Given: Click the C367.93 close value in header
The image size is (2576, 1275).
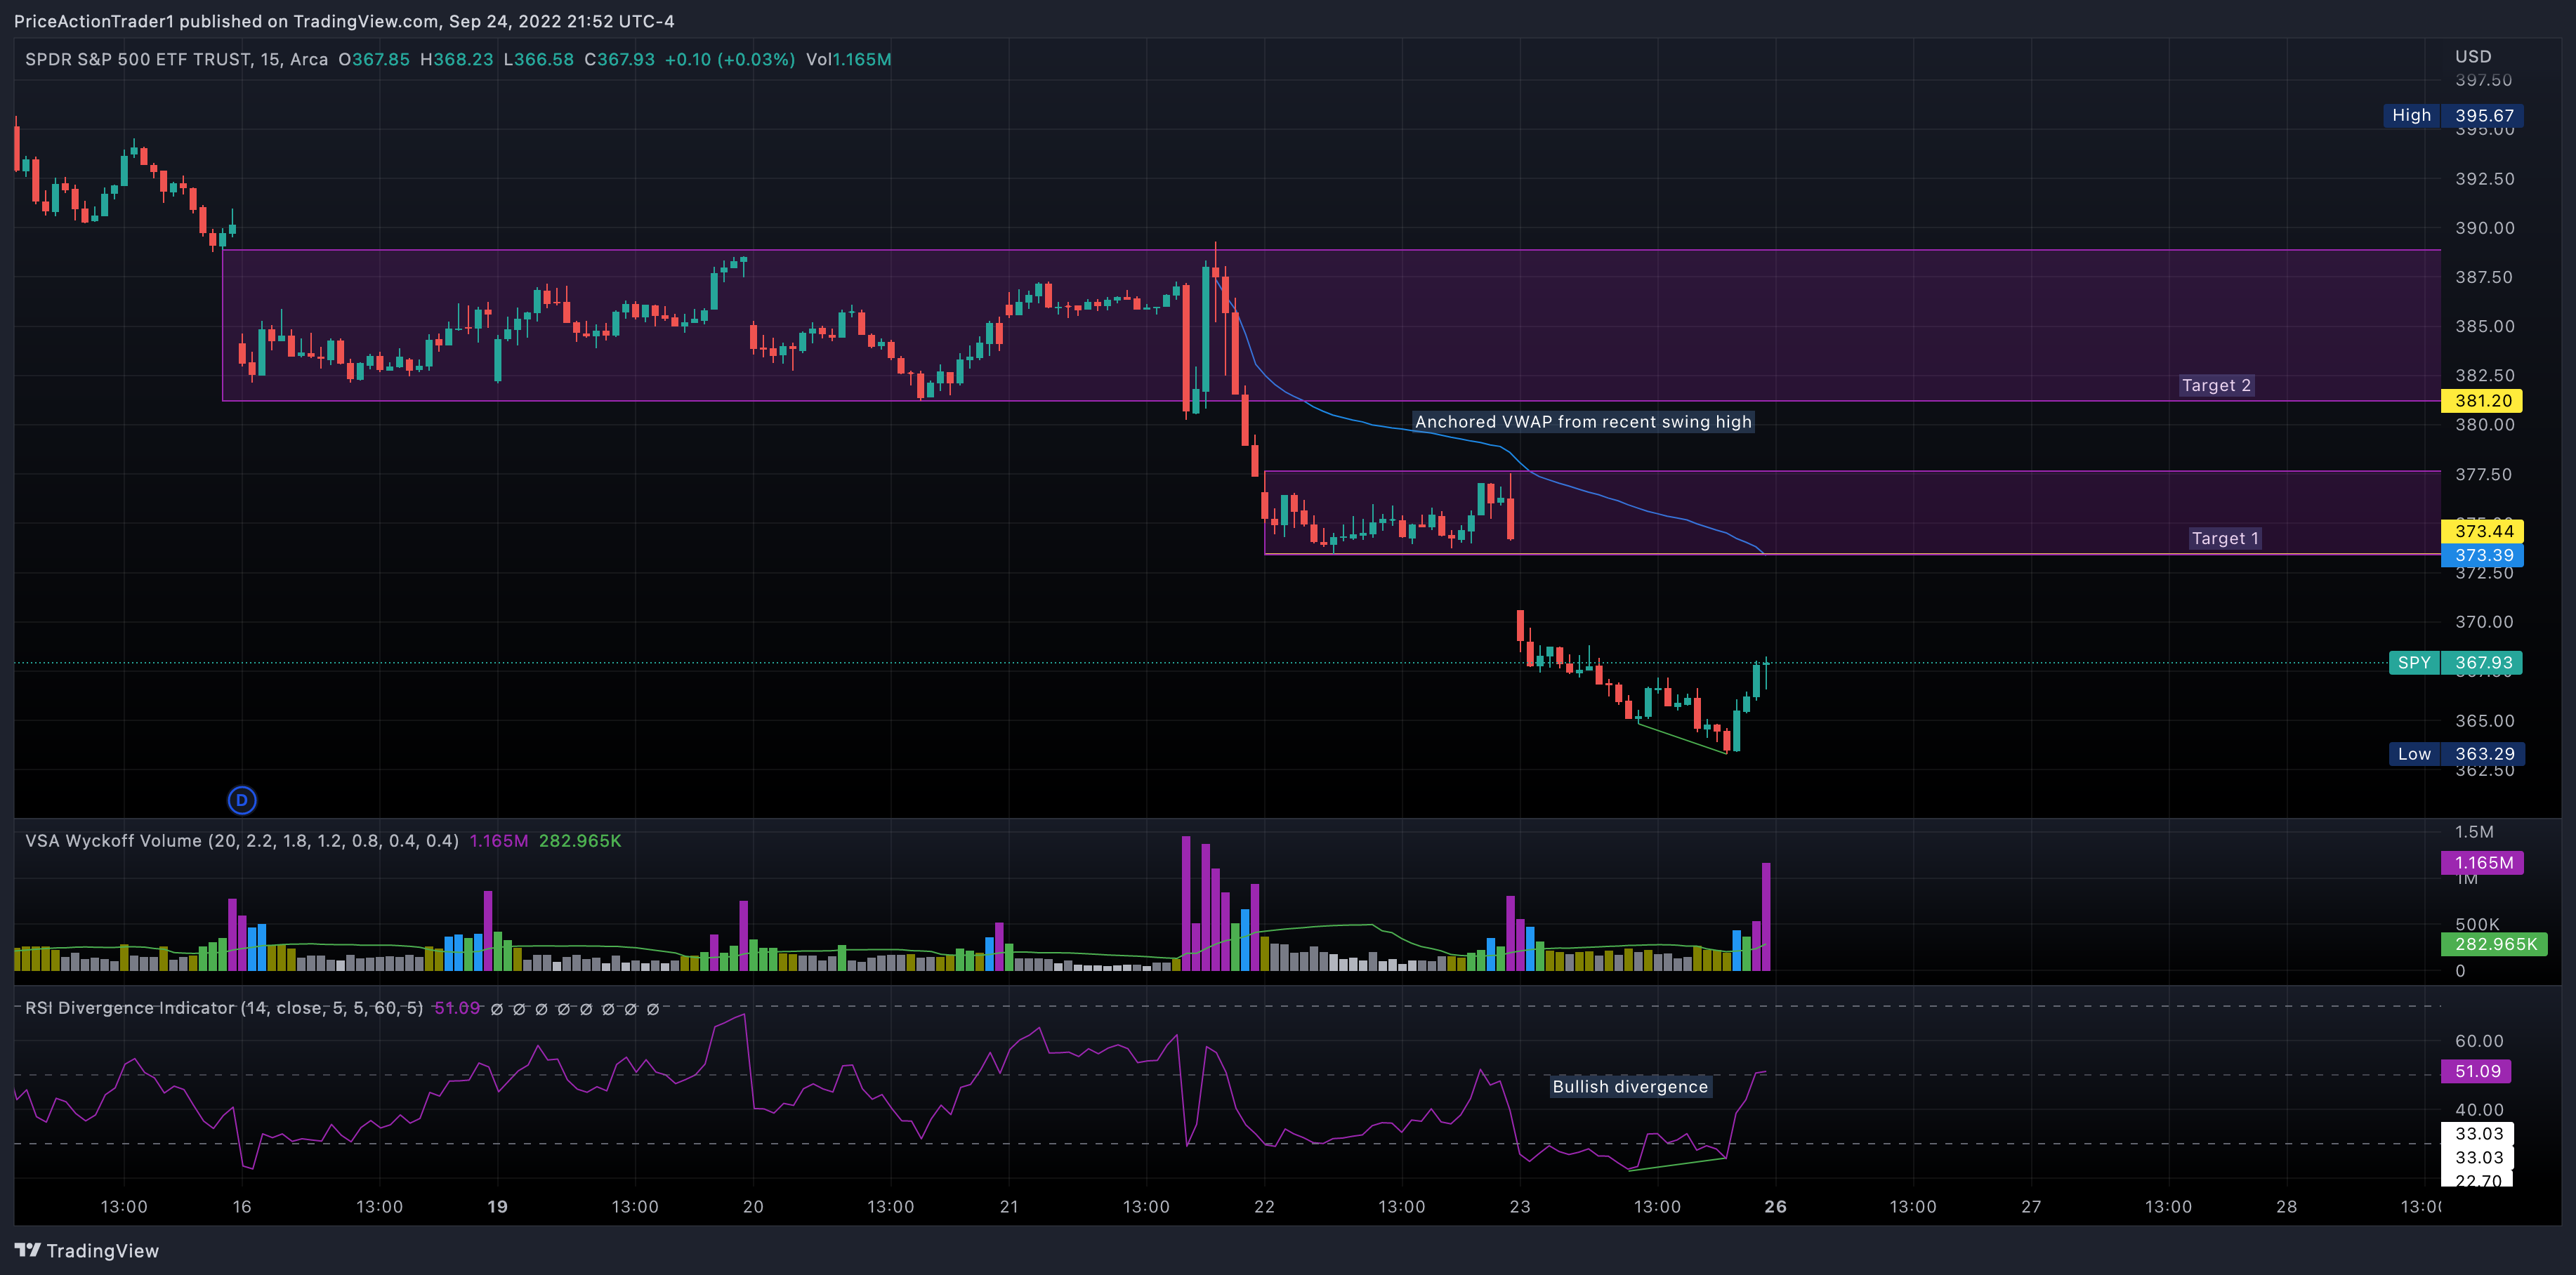Looking at the screenshot, I should 619,60.
